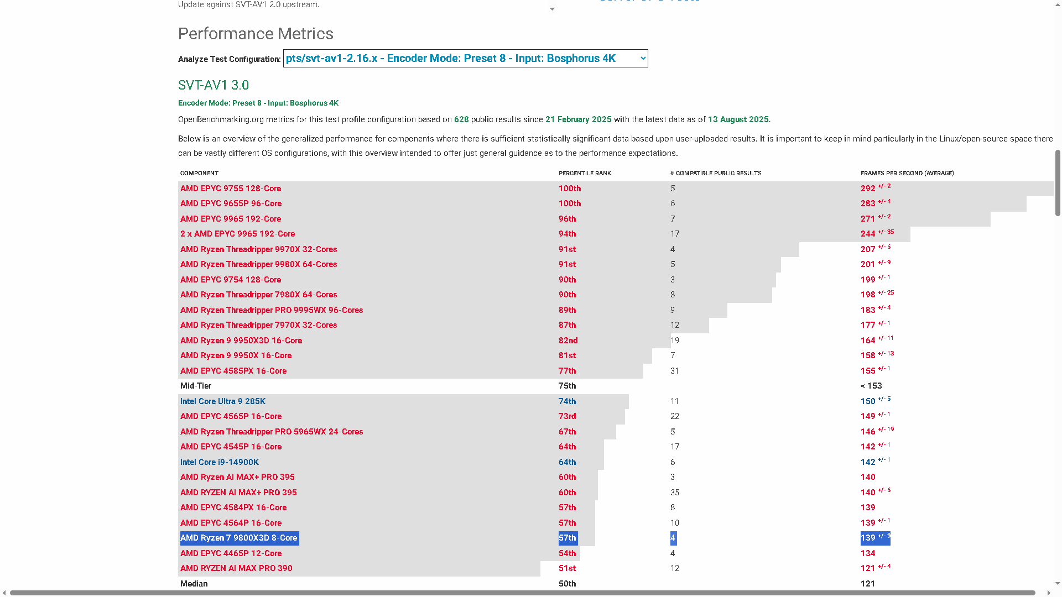
Task: Open the 2 x AMD EPYC 9965 192-Core link
Action: tap(237, 234)
